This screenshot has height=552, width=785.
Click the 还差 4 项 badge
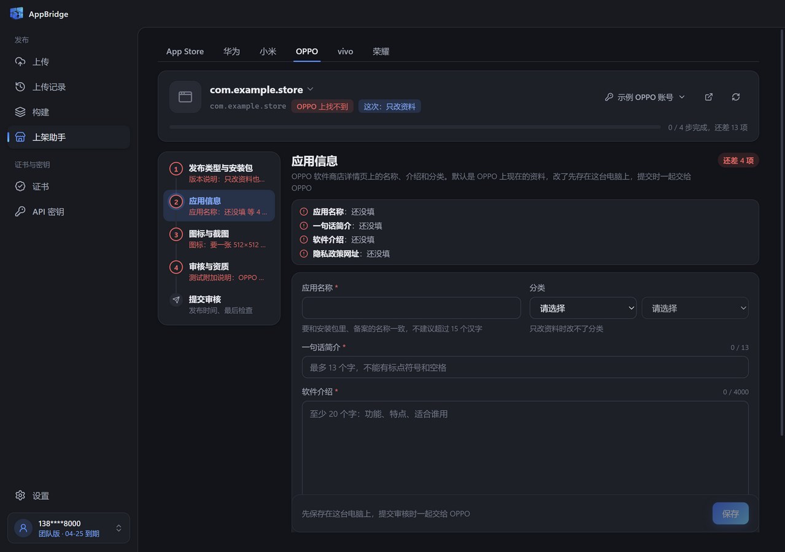click(x=738, y=161)
